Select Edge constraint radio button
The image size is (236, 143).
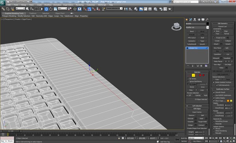223,31
